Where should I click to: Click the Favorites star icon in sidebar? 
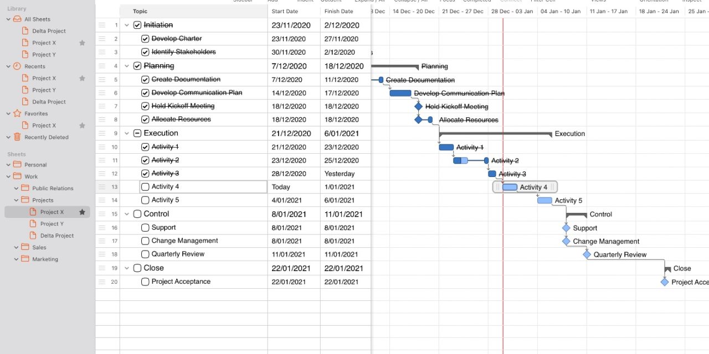[x=17, y=113]
